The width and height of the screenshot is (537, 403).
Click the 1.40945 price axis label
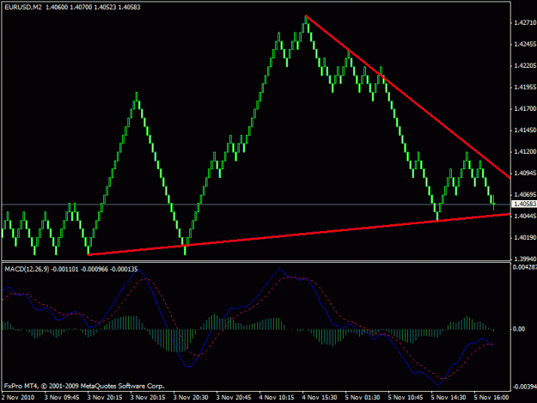point(525,174)
